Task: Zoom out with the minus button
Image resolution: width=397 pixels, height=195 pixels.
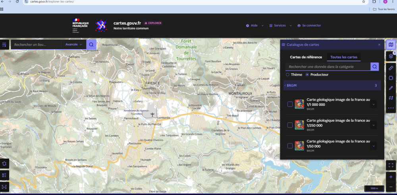Action: [391, 187]
